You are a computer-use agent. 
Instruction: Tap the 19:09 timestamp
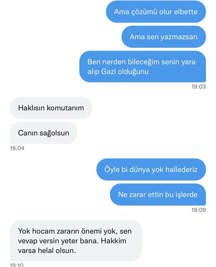click(199, 210)
